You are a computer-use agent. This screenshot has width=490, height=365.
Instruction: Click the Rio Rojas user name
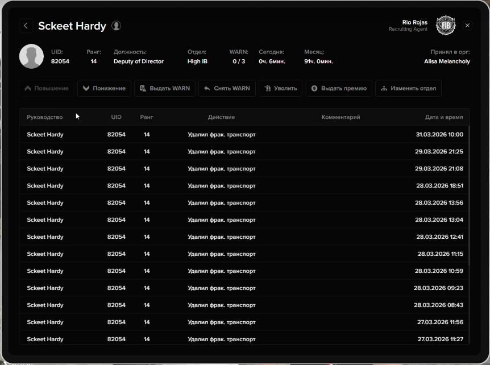(414, 22)
